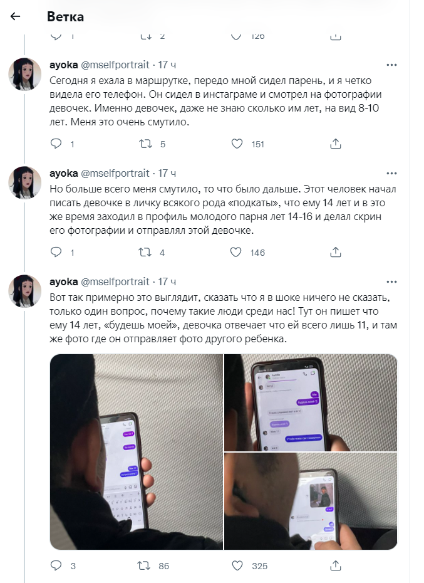Viewport: 424px width, 583px height.
Task: Retweet the tweet with 86 retweets
Action: (x=144, y=565)
